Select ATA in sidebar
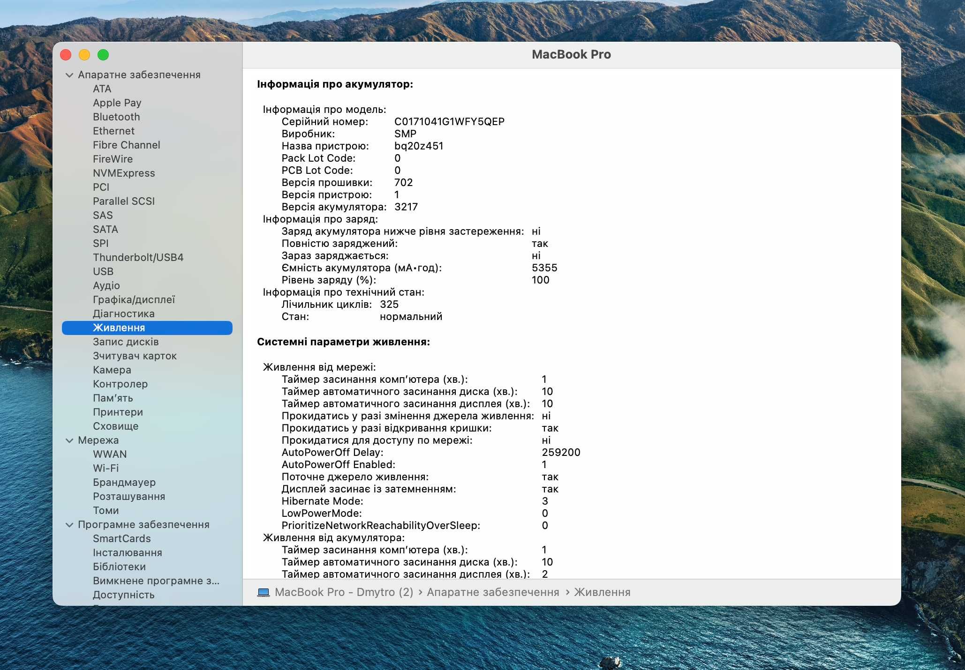This screenshot has height=670, width=965. 102,89
